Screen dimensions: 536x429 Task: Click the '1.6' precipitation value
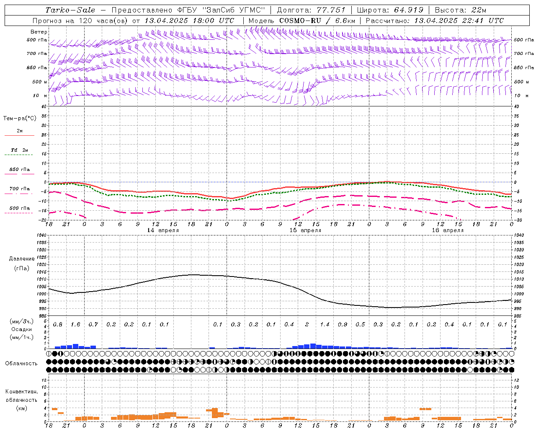point(75,325)
